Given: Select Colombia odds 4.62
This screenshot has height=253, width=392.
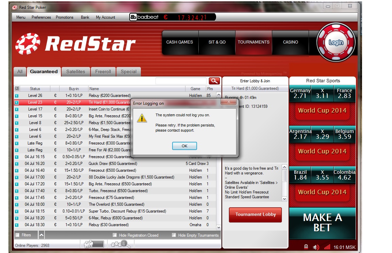Looking at the screenshot, I should [x=344, y=175].
